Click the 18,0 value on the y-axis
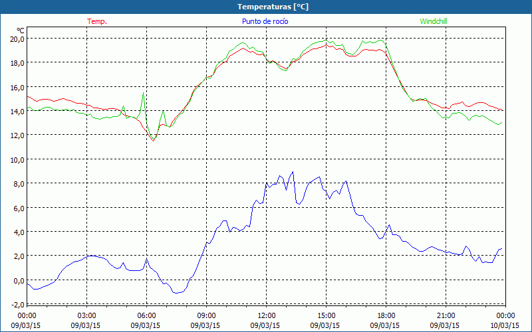The image size is (532, 332). pos(18,63)
